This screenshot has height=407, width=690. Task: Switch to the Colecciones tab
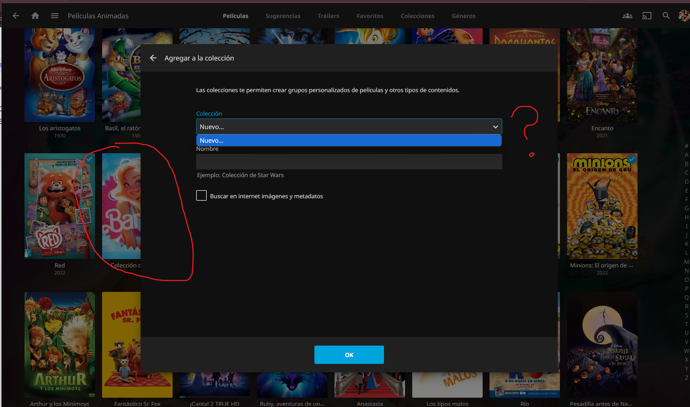[417, 16]
